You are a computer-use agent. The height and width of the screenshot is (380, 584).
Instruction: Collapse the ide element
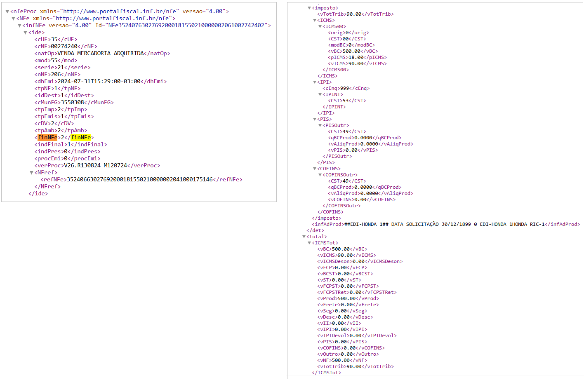pos(26,33)
